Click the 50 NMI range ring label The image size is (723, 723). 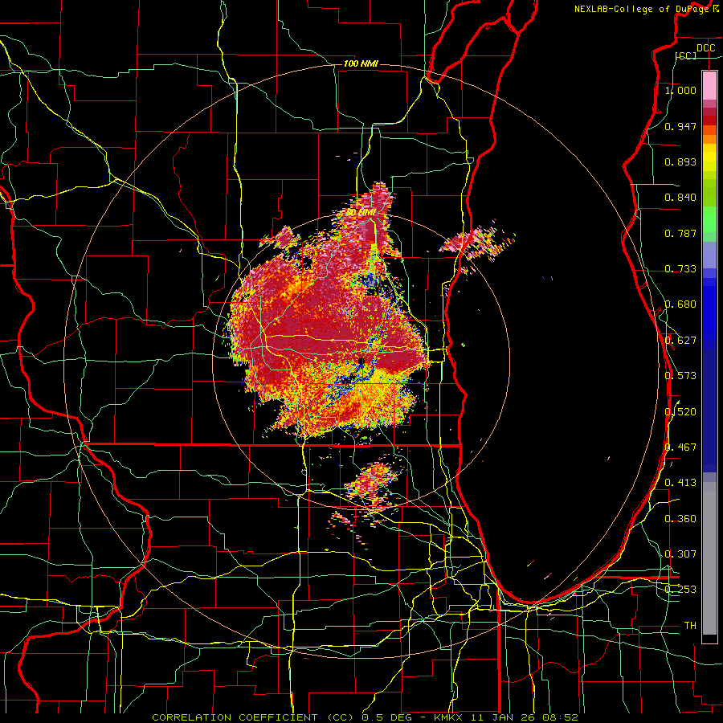361,213
